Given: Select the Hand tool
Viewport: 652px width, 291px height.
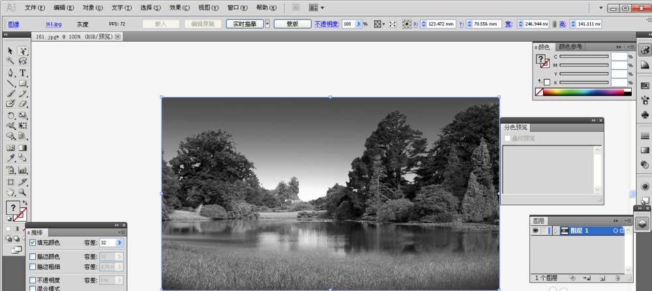Looking at the screenshot, I should [x=10, y=192].
